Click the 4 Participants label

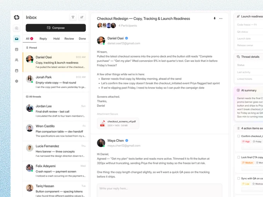pyautogui.click(x=128, y=25)
